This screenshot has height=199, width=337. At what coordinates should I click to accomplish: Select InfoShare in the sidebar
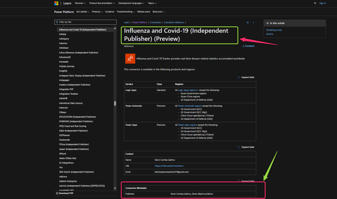[64, 48]
